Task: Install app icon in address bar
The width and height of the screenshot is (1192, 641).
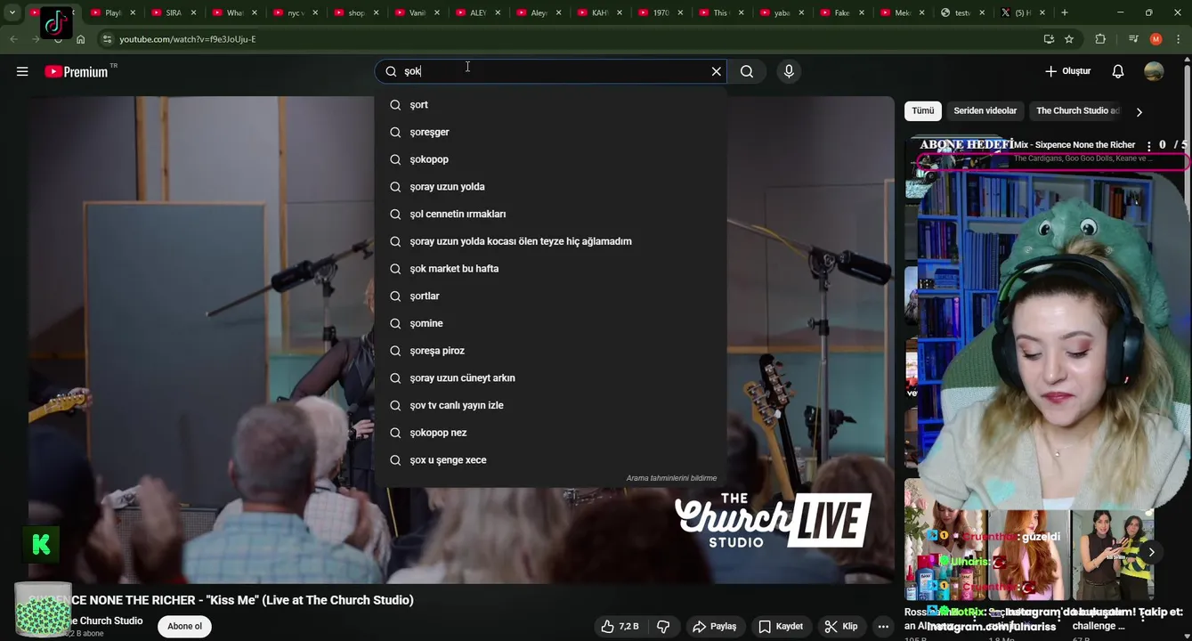Action: pyautogui.click(x=1049, y=39)
